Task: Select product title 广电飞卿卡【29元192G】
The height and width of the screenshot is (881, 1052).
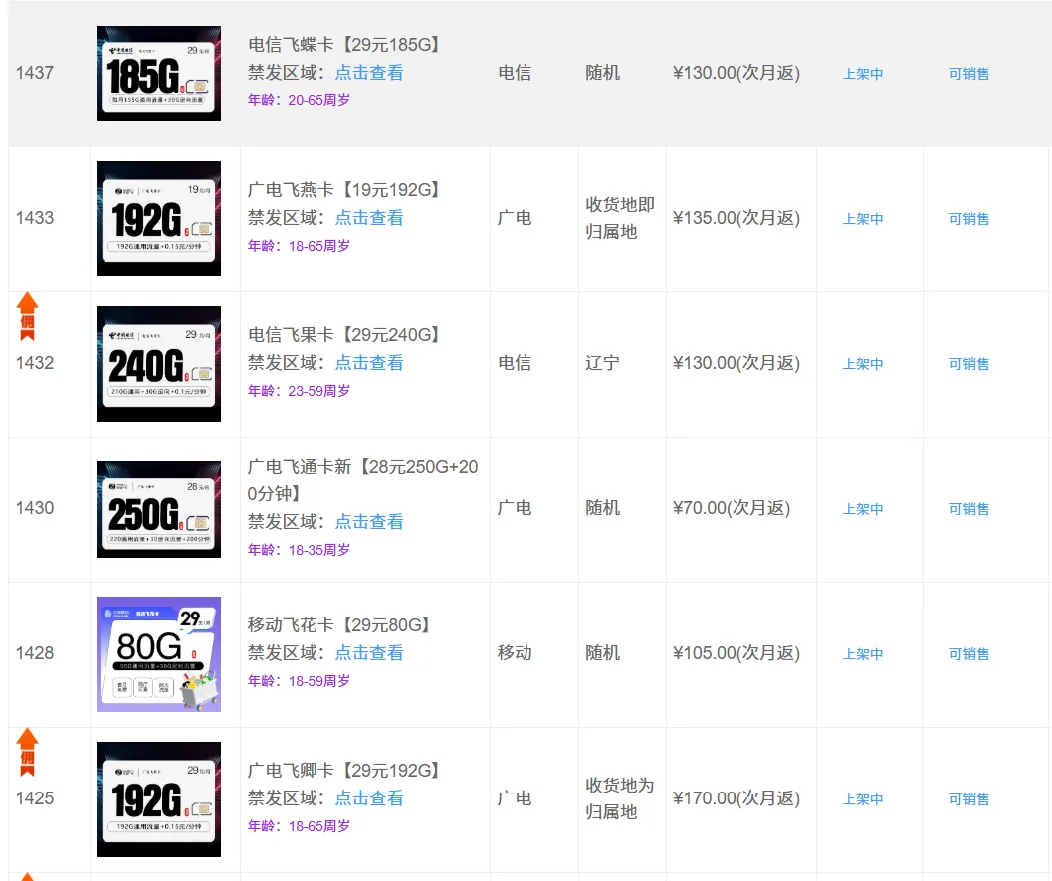Action: tap(343, 771)
